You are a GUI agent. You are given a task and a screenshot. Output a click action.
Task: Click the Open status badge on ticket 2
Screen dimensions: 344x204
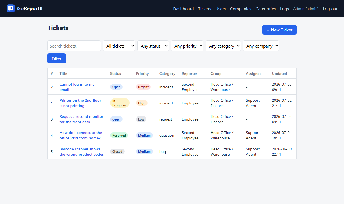tap(116, 87)
